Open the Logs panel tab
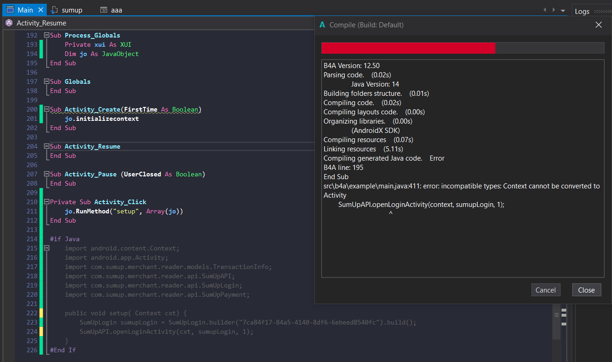612x362 pixels. tap(582, 11)
